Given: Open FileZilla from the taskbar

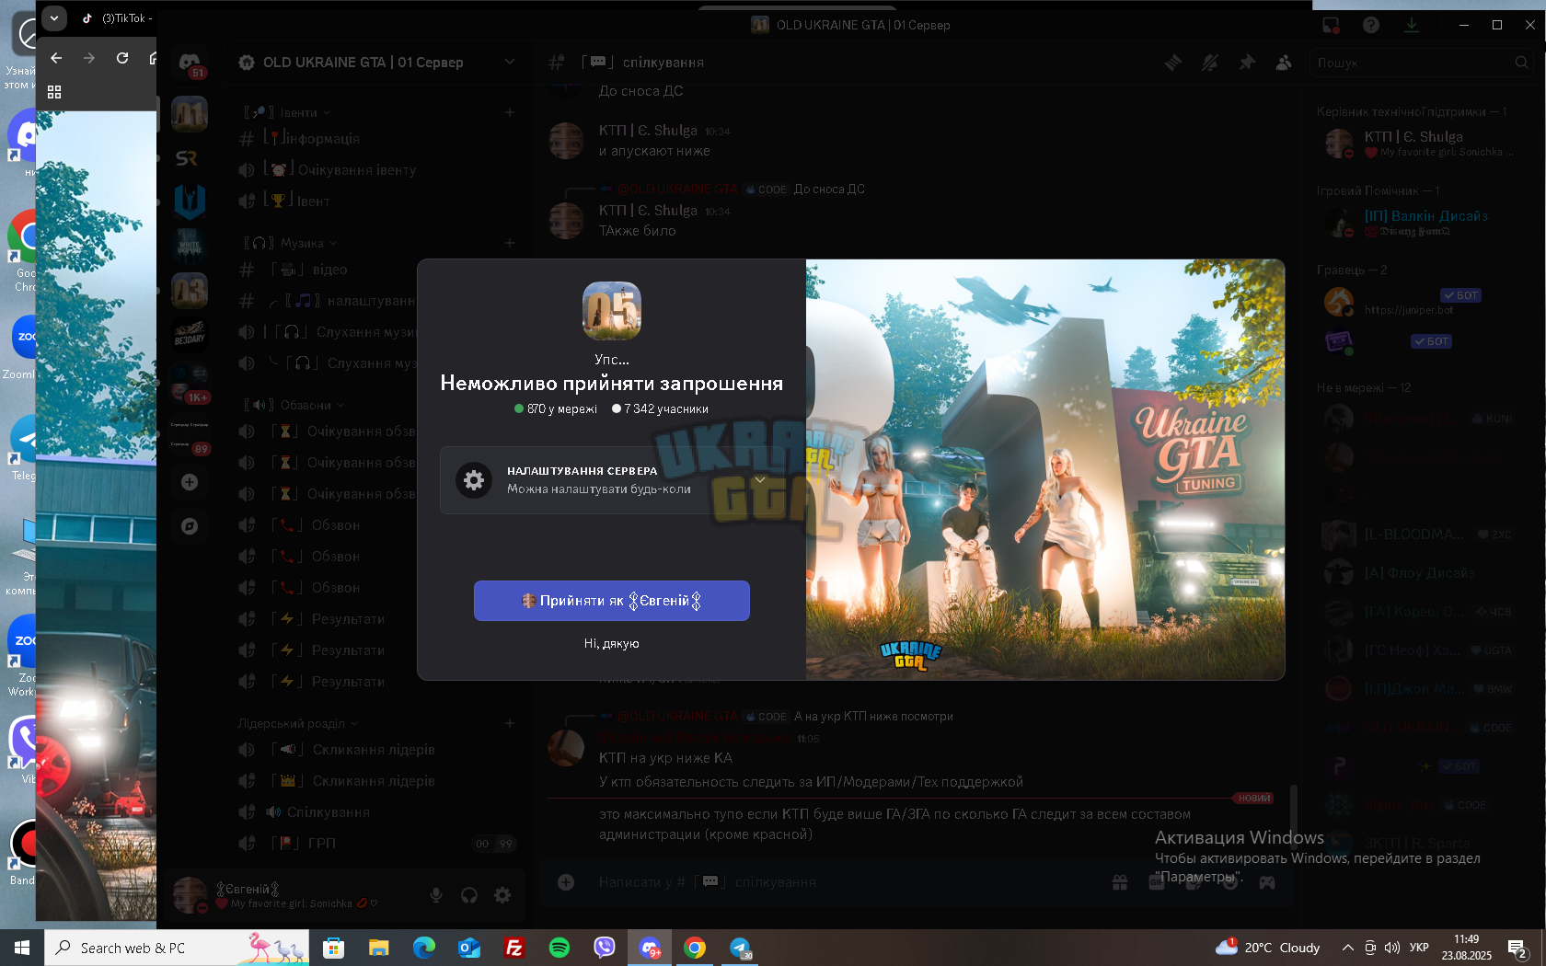Looking at the screenshot, I should coord(514,948).
